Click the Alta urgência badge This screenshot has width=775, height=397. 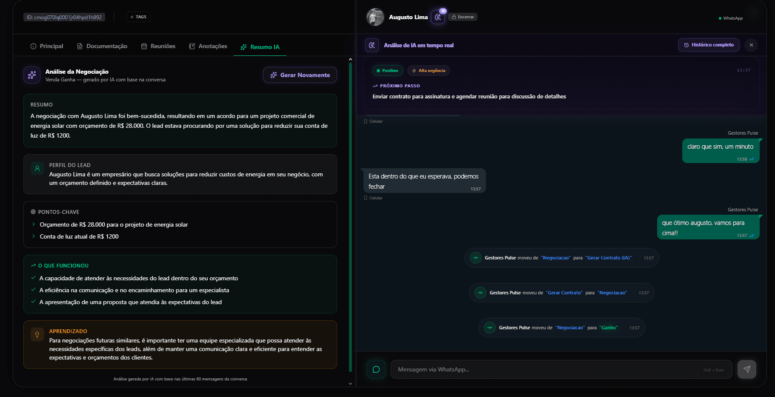pos(429,71)
